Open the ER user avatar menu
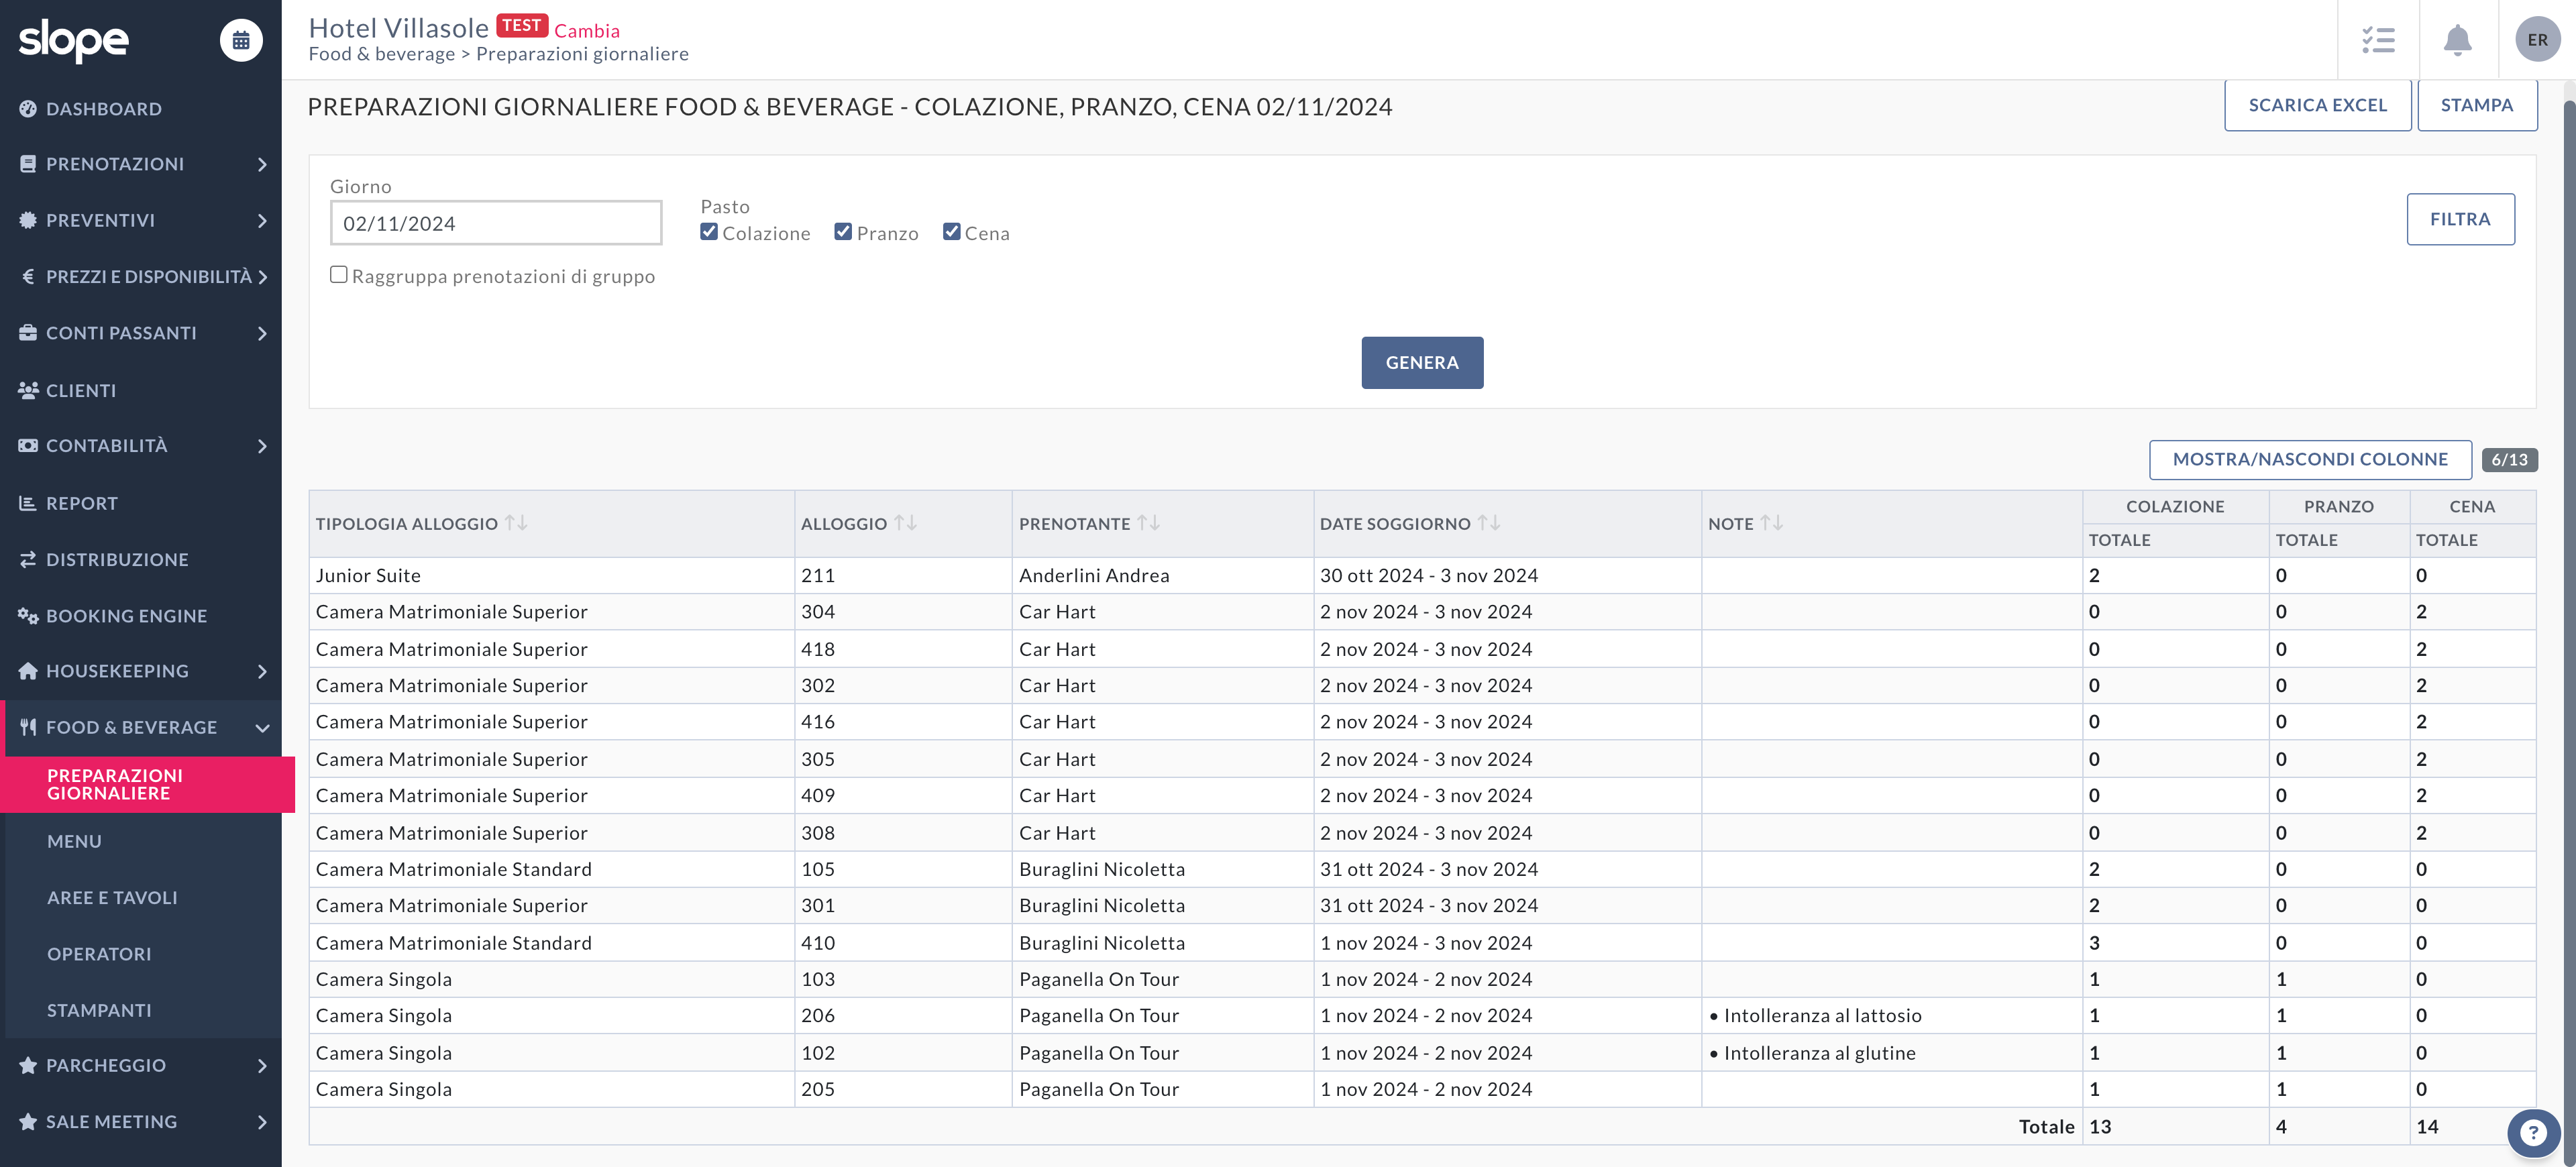This screenshot has width=2576, height=1167. point(2537,40)
